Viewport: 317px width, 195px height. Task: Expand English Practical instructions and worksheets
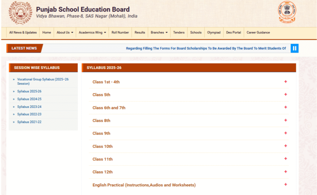point(189,185)
